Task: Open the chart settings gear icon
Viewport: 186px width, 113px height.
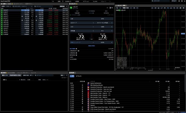Action: tap(183, 8)
